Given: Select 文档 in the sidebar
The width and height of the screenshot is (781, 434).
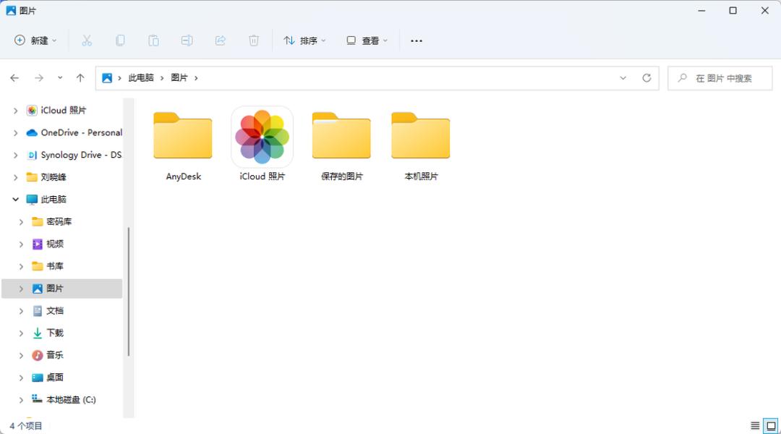Looking at the screenshot, I should 55,311.
